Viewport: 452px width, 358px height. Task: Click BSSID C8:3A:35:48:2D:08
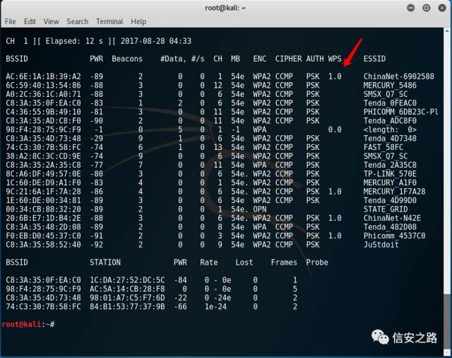[x=43, y=227]
